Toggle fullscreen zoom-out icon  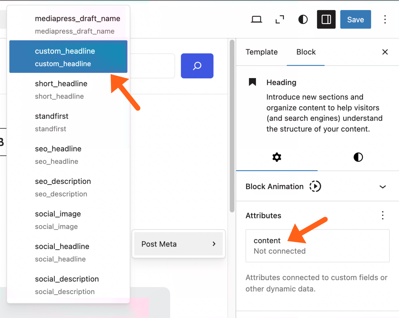[x=280, y=19]
